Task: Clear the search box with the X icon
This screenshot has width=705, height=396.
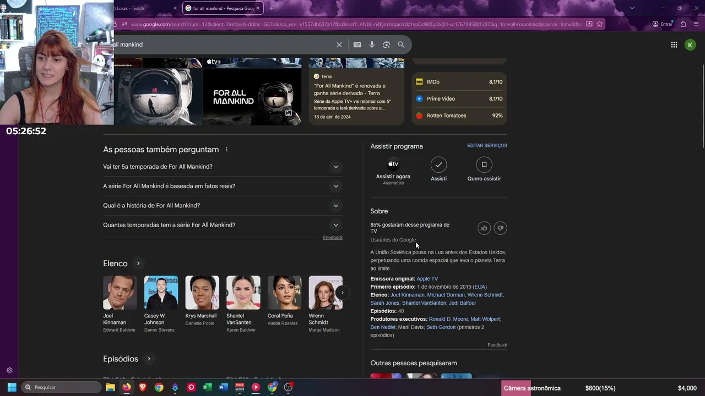Action: (x=339, y=45)
